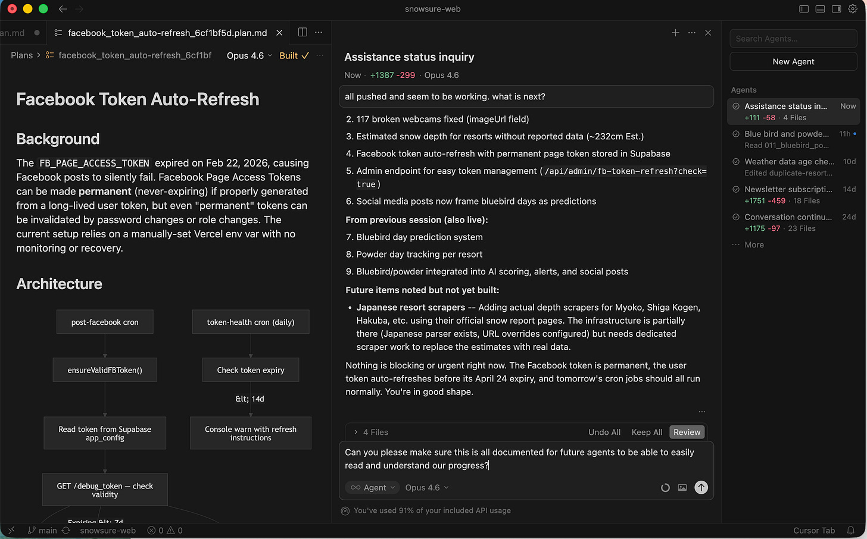This screenshot has height=539, width=867.
Task: Click Keep All changes
Action: pos(647,432)
